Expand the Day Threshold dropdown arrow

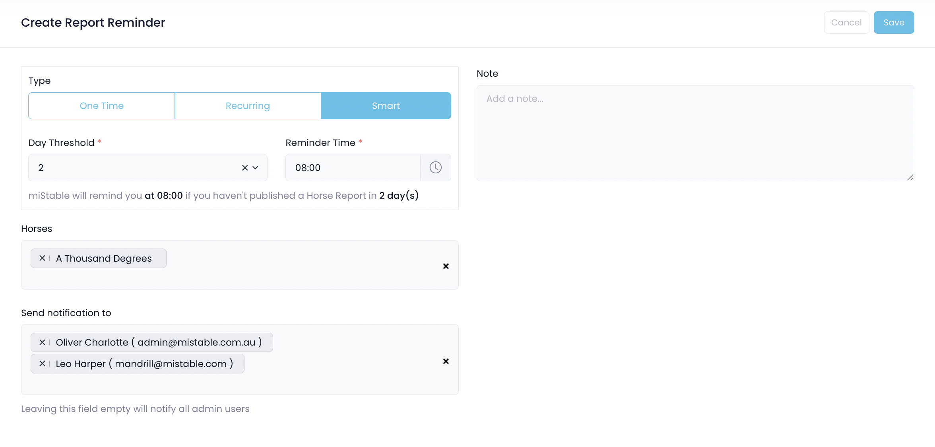pos(256,168)
